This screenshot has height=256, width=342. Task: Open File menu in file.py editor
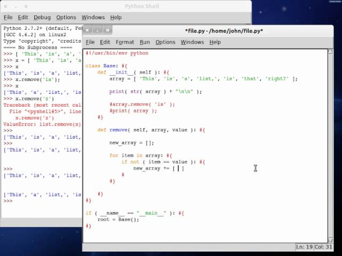[x=90, y=42]
